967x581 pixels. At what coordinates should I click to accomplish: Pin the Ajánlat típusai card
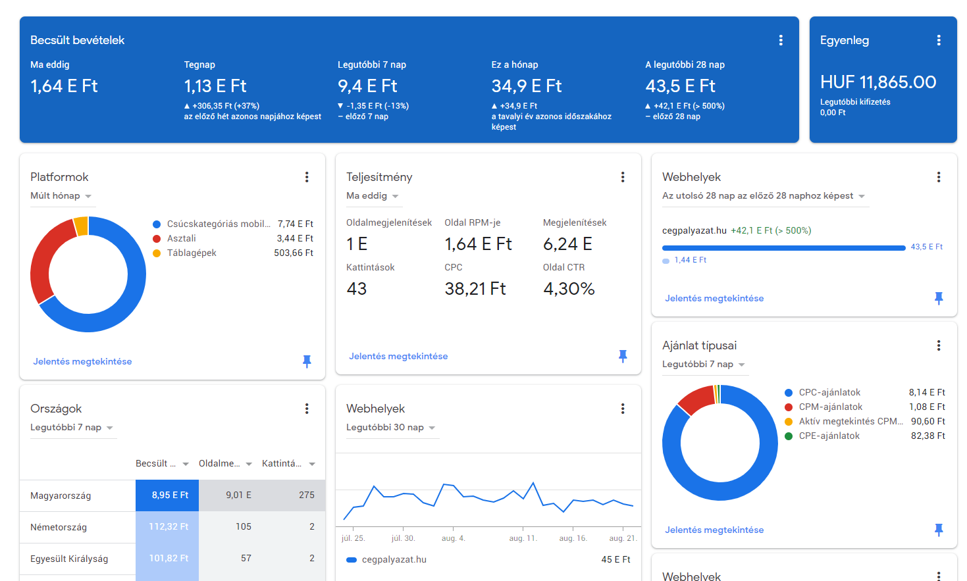tap(939, 530)
